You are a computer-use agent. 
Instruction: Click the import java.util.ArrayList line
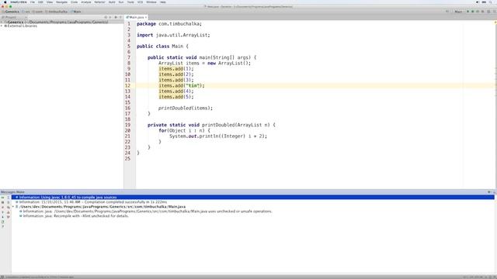pyautogui.click(x=173, y=35)
